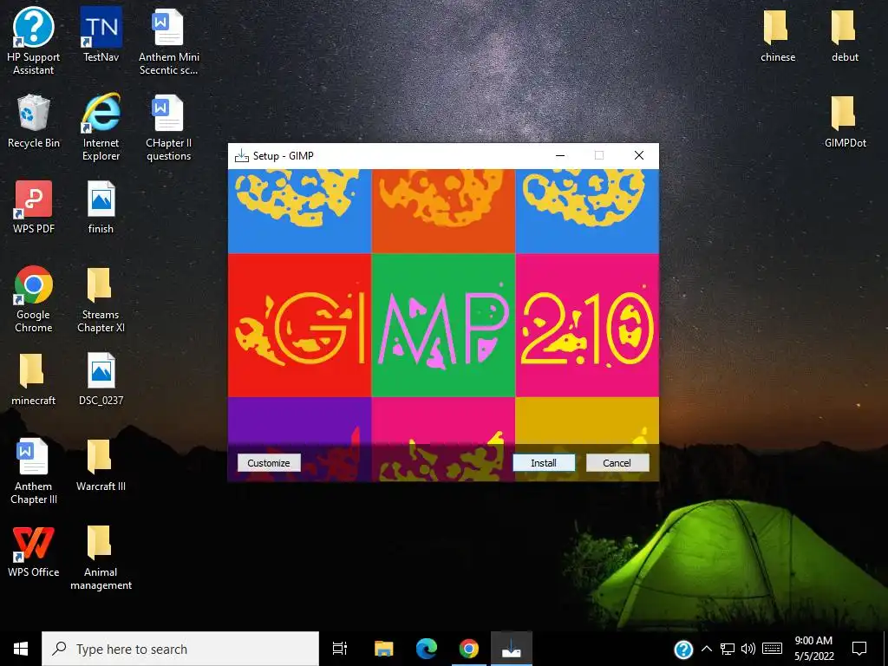Image resolution: width=888 pixels, height=666 pixels.
Task: Open the Windows Start menu
Action: 21,649
